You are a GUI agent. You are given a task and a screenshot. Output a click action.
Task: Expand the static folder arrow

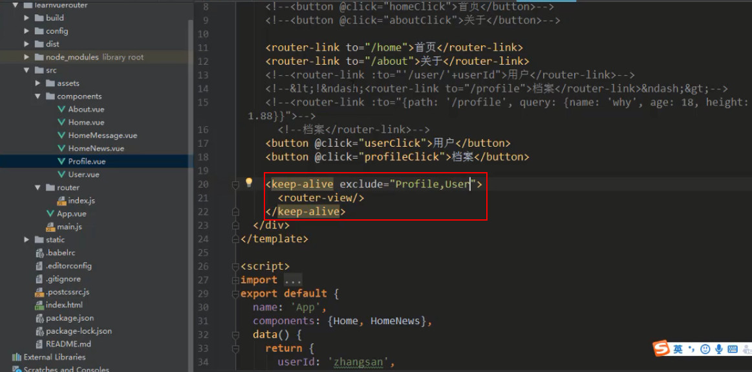pyautogui.click(x=27, y=239)
